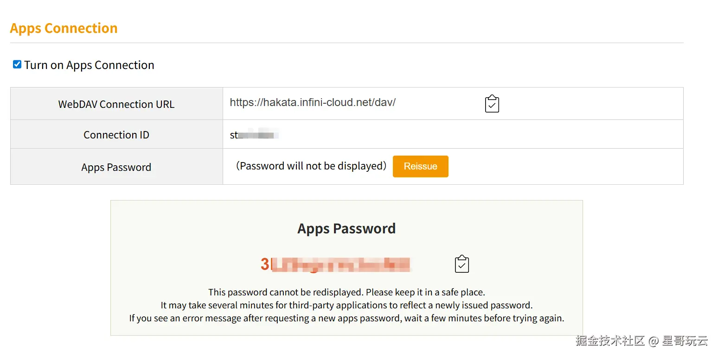The width and height of the screenshot is (718, 357).
Task: Click the blurred Connection ID value
Action: point(254,135)
